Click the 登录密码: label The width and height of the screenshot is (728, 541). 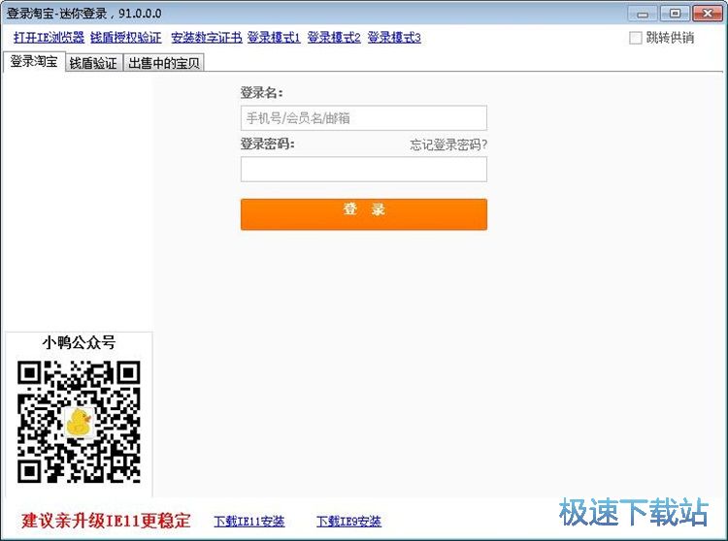pos(268,143)
